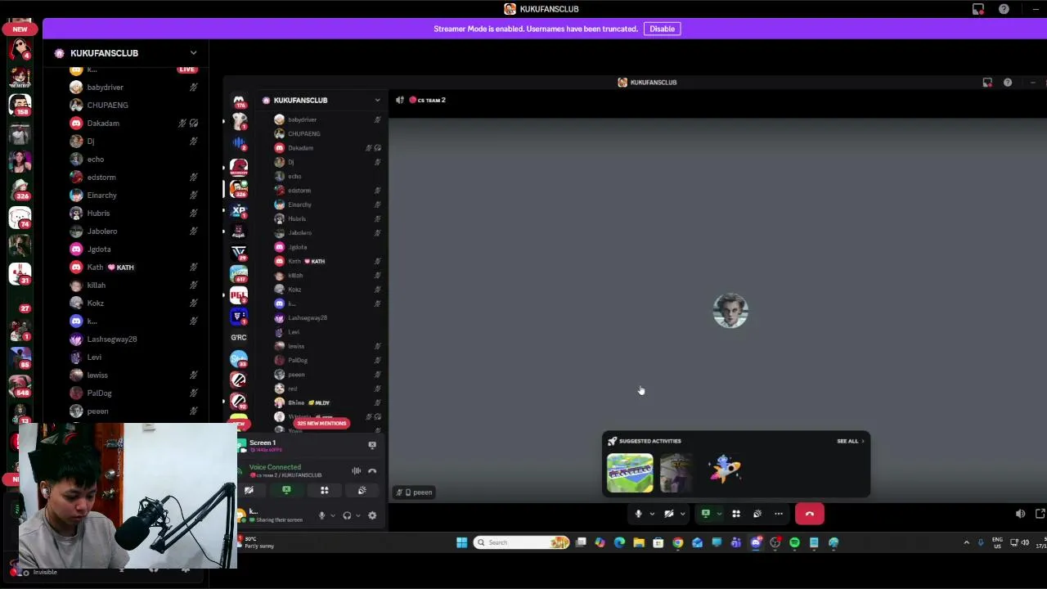Jump to the 325 NEW MENTIONS pill
Screen dimensions: 1047x589
[322, 423]
